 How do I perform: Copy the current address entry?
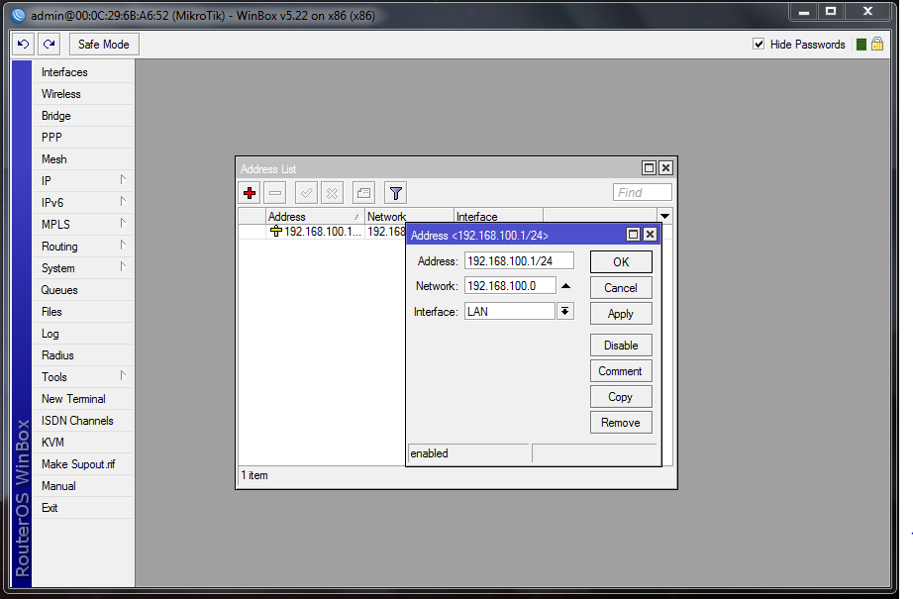tap(620, 396)
